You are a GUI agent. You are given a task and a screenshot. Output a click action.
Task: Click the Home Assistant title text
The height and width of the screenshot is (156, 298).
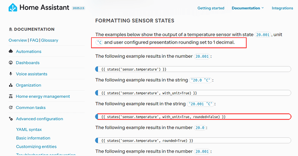(44, 7)
